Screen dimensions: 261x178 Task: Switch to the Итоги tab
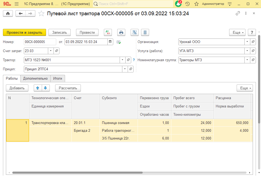[58, 78]
